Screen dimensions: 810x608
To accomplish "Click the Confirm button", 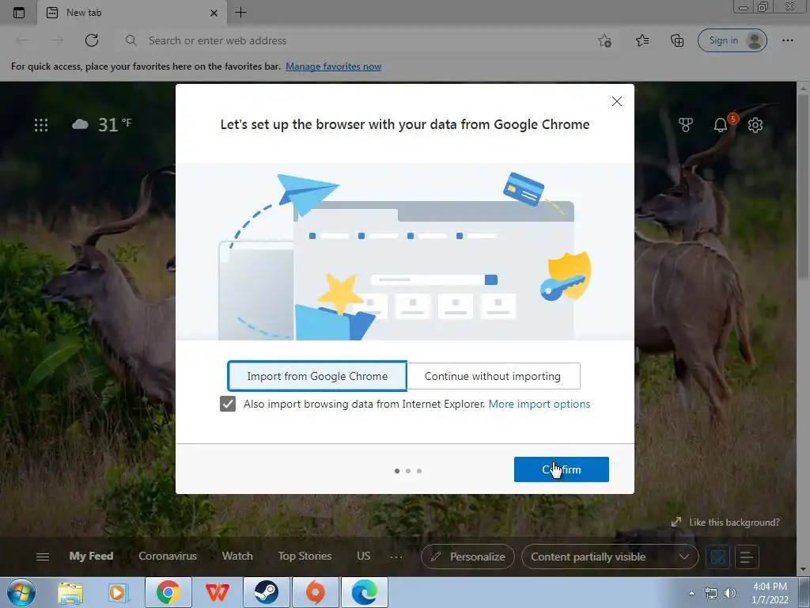I will click(x=562, y=469).
